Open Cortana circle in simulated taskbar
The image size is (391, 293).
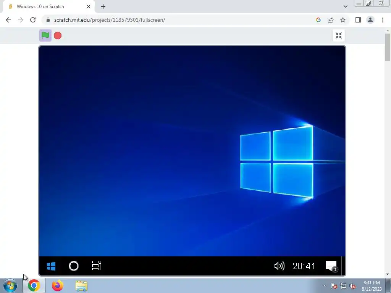pyautogui.click(x=74, y=266)
